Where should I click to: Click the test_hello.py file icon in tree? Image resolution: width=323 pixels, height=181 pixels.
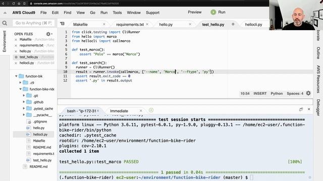(28, 160)
